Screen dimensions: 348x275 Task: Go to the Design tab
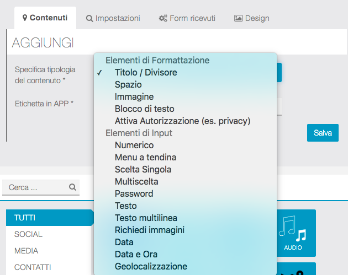[x=252, y=18]
